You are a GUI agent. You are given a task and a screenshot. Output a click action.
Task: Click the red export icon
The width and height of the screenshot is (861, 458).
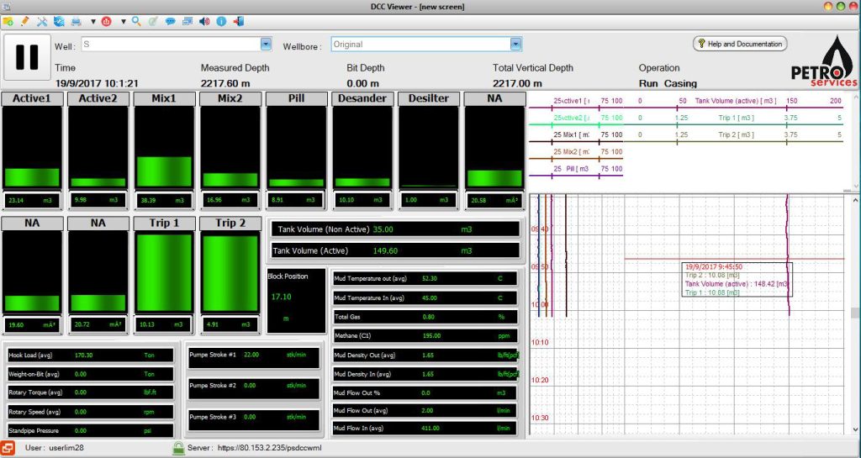click(106, 20)
